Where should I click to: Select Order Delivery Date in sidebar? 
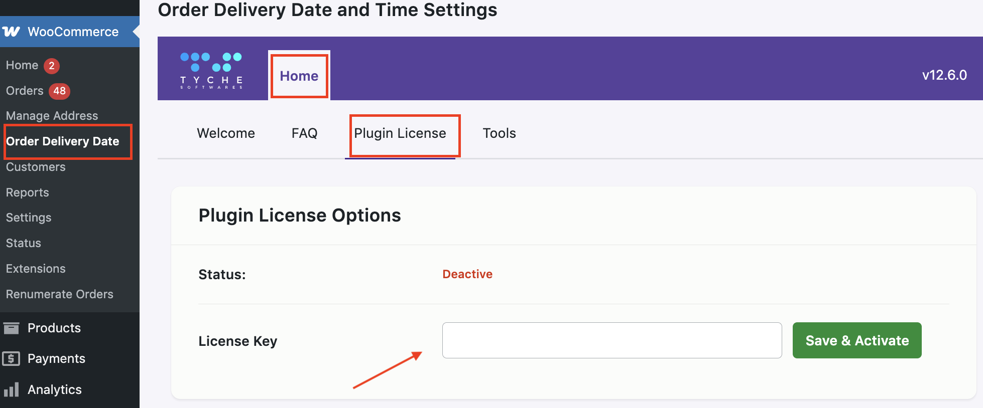(x=62, y=141)
